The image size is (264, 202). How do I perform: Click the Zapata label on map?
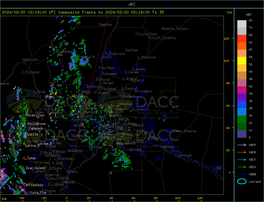pyautogui.click(x=72, y=172)
